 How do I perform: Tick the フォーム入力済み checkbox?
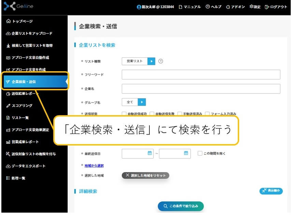[x=207, y=114]
